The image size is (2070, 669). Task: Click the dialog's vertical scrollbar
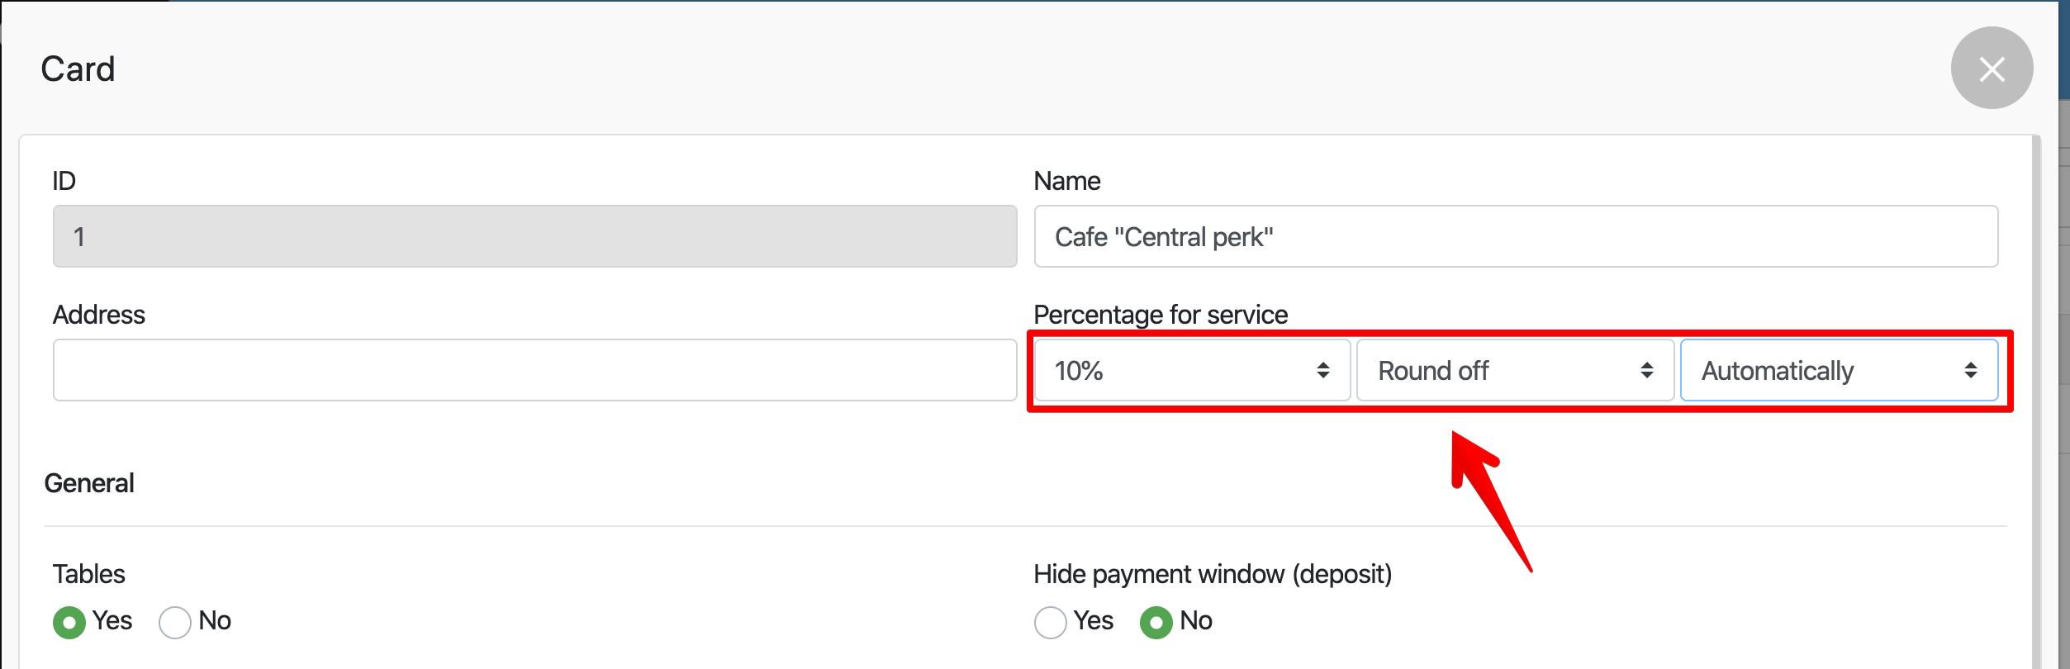(x=2036, y=396)
